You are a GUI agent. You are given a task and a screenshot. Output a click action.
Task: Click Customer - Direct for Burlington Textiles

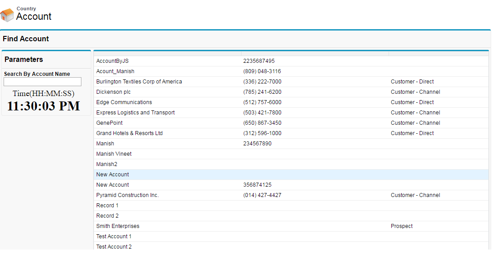tap(412, 82)
